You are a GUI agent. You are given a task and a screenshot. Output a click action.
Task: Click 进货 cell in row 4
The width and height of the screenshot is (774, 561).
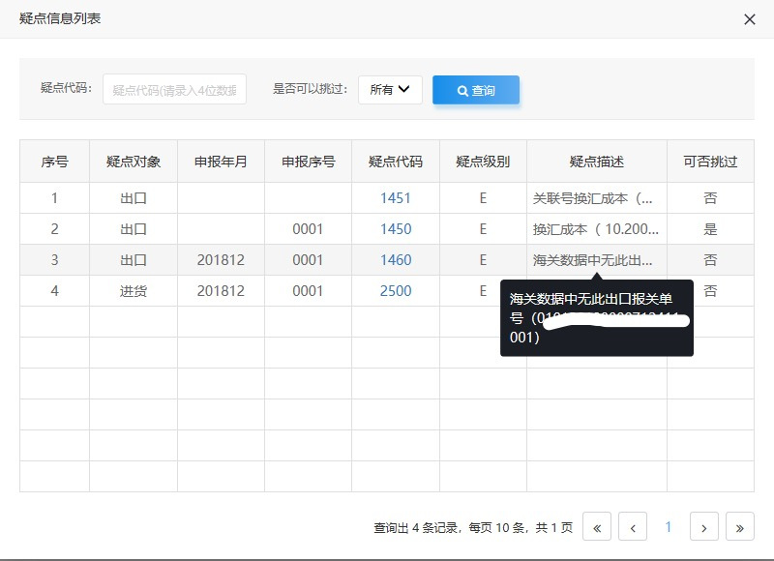pyautogui.click(x=134, y=291)
